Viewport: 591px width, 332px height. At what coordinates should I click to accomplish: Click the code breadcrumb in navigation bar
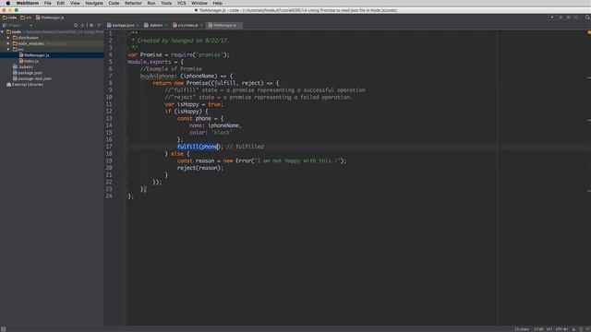click(10, 18)
